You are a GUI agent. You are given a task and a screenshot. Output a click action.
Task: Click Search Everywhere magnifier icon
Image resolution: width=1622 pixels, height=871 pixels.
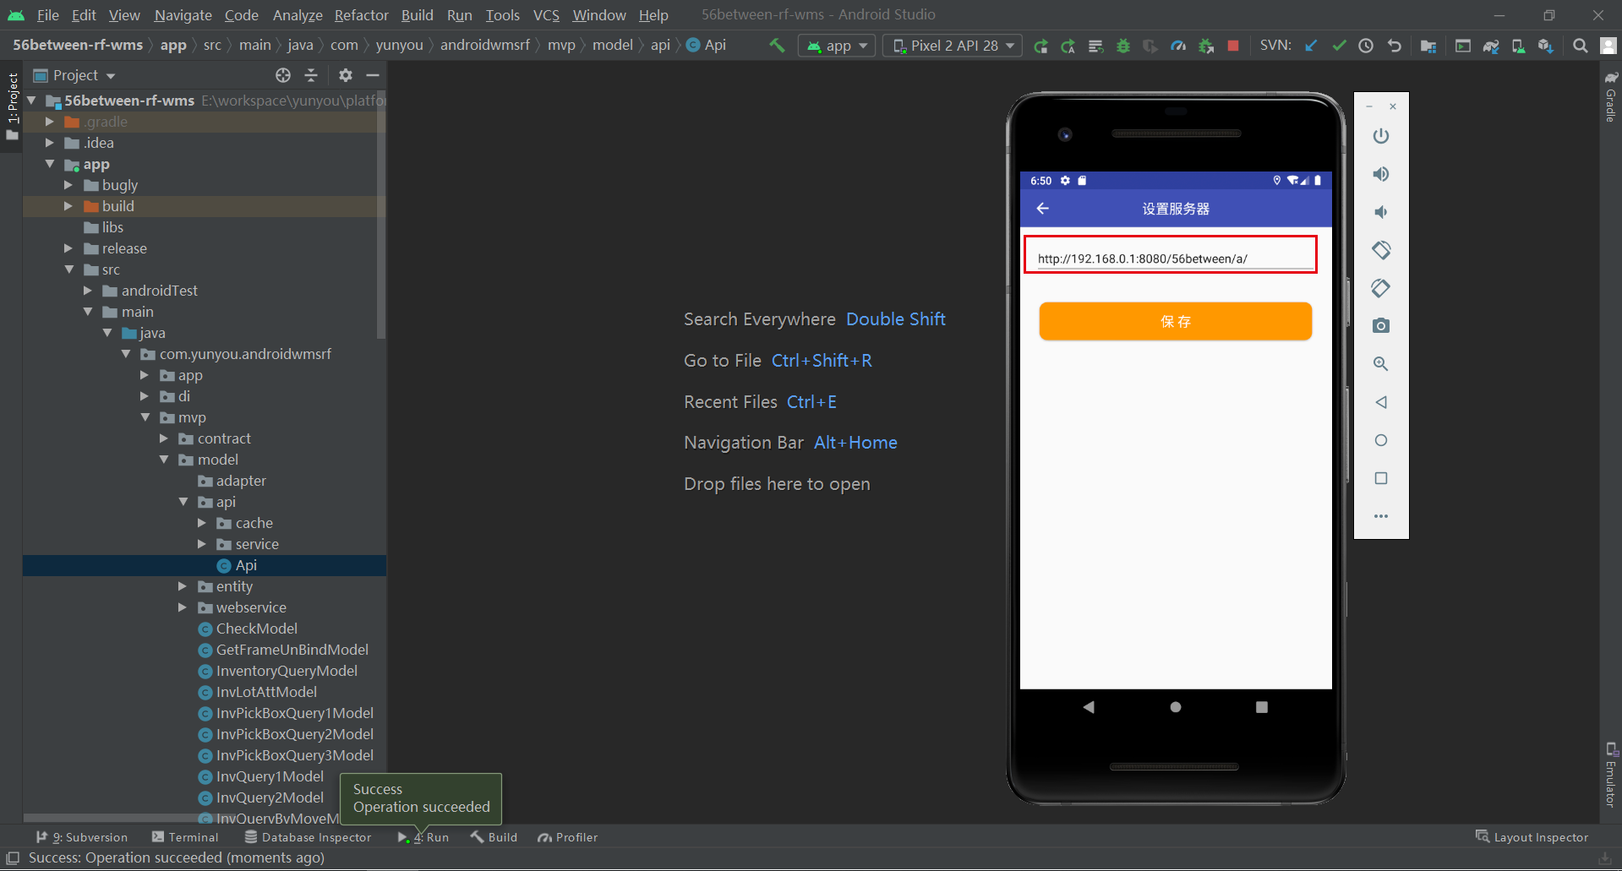coord(1580,46)
